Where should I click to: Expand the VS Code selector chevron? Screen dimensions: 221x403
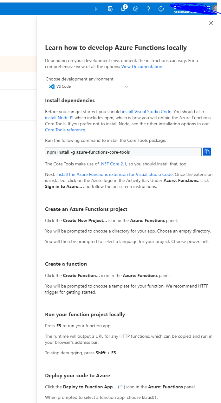[x=126, y=86]
